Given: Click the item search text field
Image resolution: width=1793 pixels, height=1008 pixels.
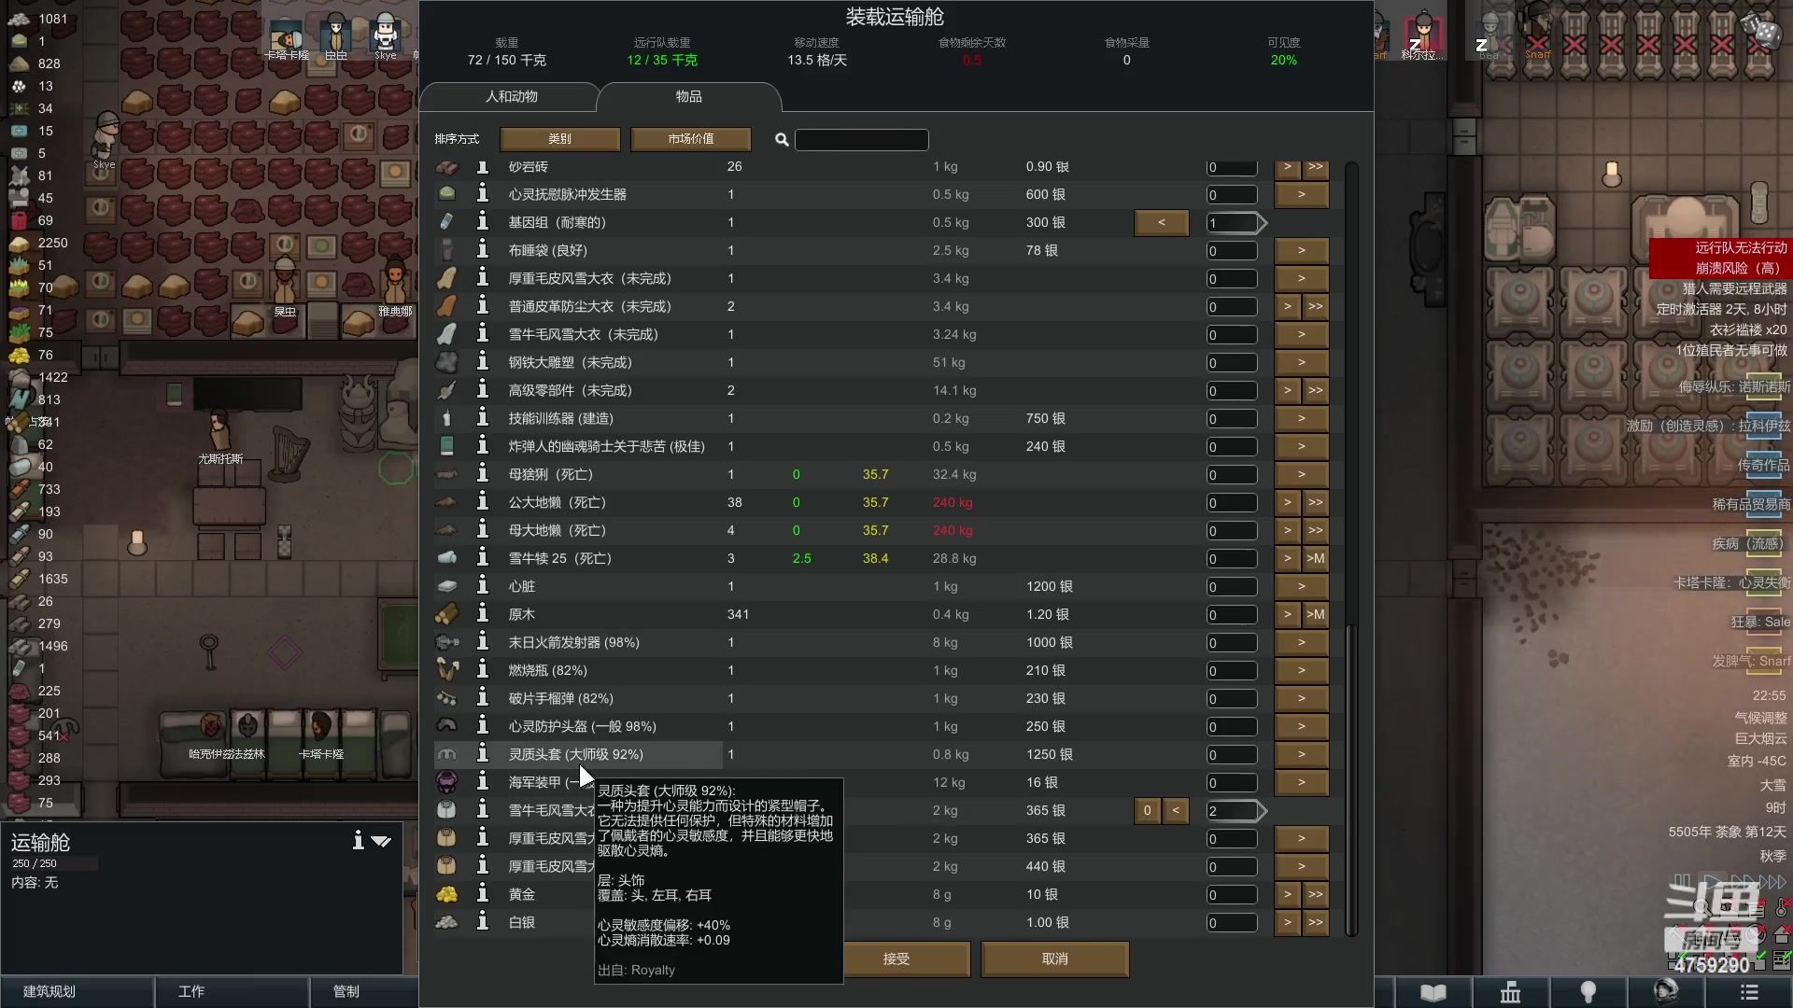Looking at the screenshot, I should 861,140.
